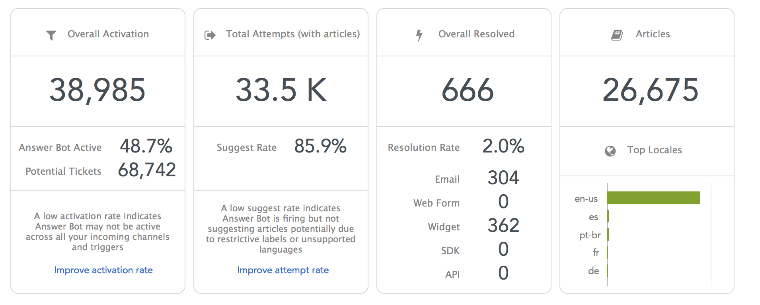This screenshot has height=305, width=760.
Task: Open the Improve attempt rate link
Action: pyautogui.click(x=283, y=270)
